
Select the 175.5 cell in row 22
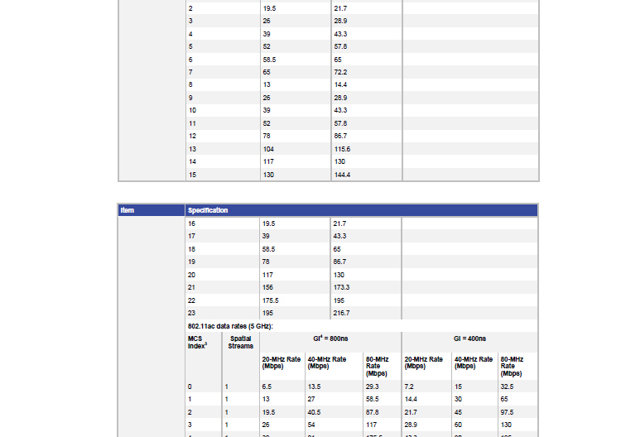pos(270,300)
